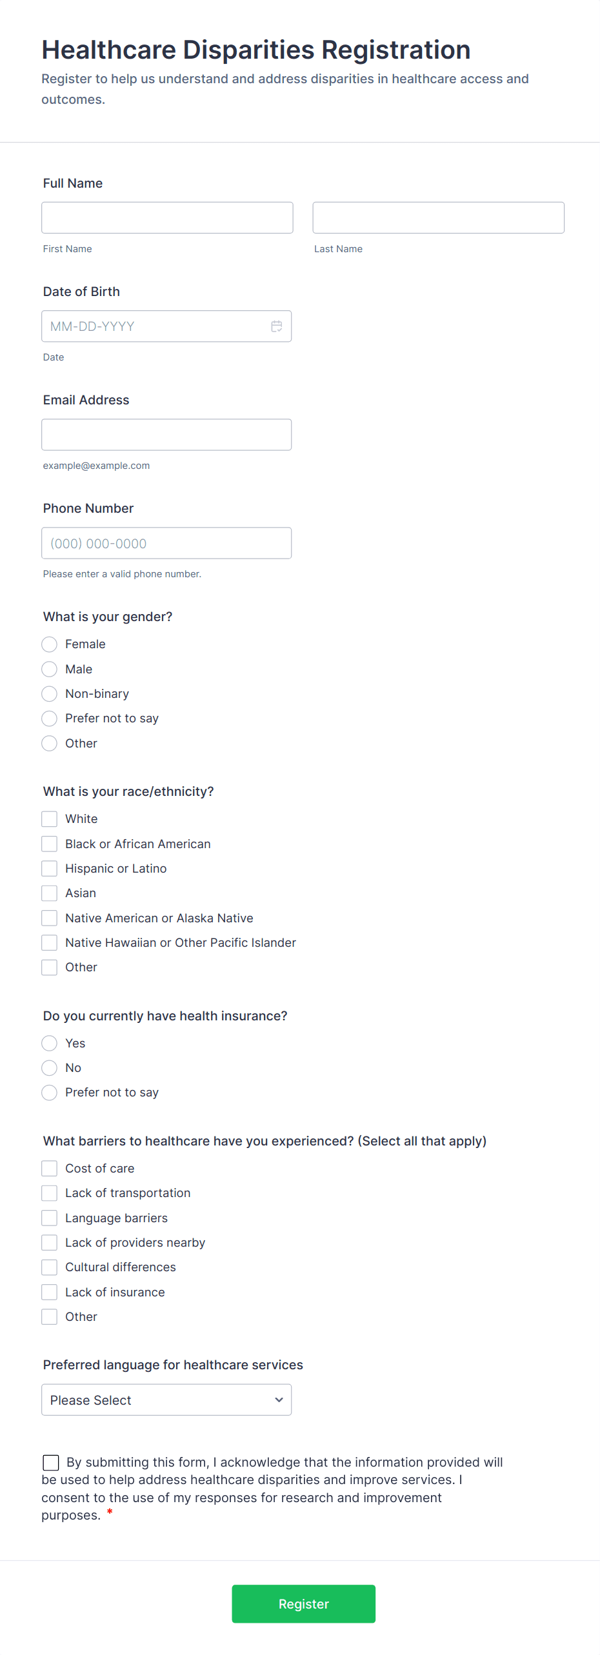Click the Last Name text field
600x1655 pixels.
coord(438,218)
